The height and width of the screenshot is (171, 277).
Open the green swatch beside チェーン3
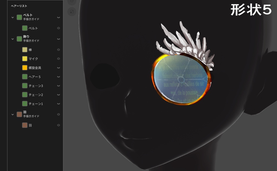(x=25, y=86)
